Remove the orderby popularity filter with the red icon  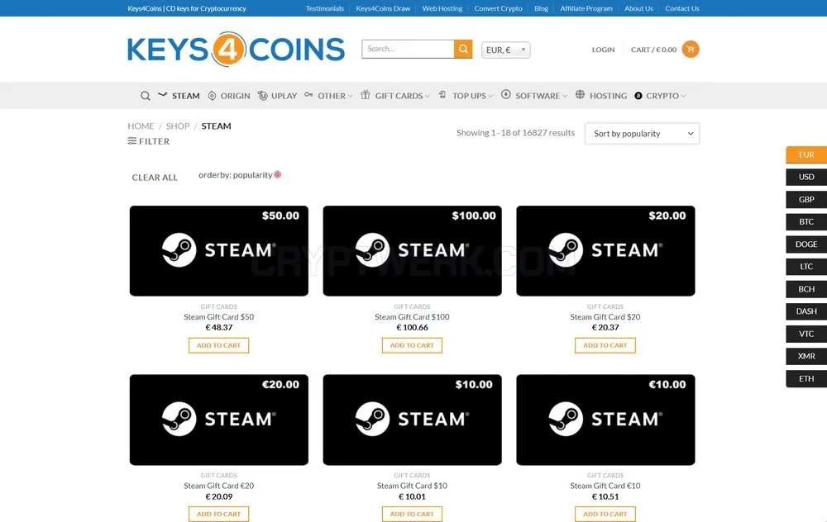click(x=277, y=174)
